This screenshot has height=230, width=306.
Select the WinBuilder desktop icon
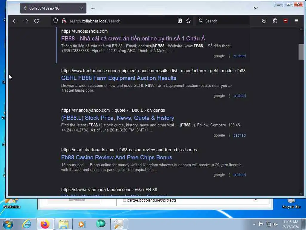[12, 203]
